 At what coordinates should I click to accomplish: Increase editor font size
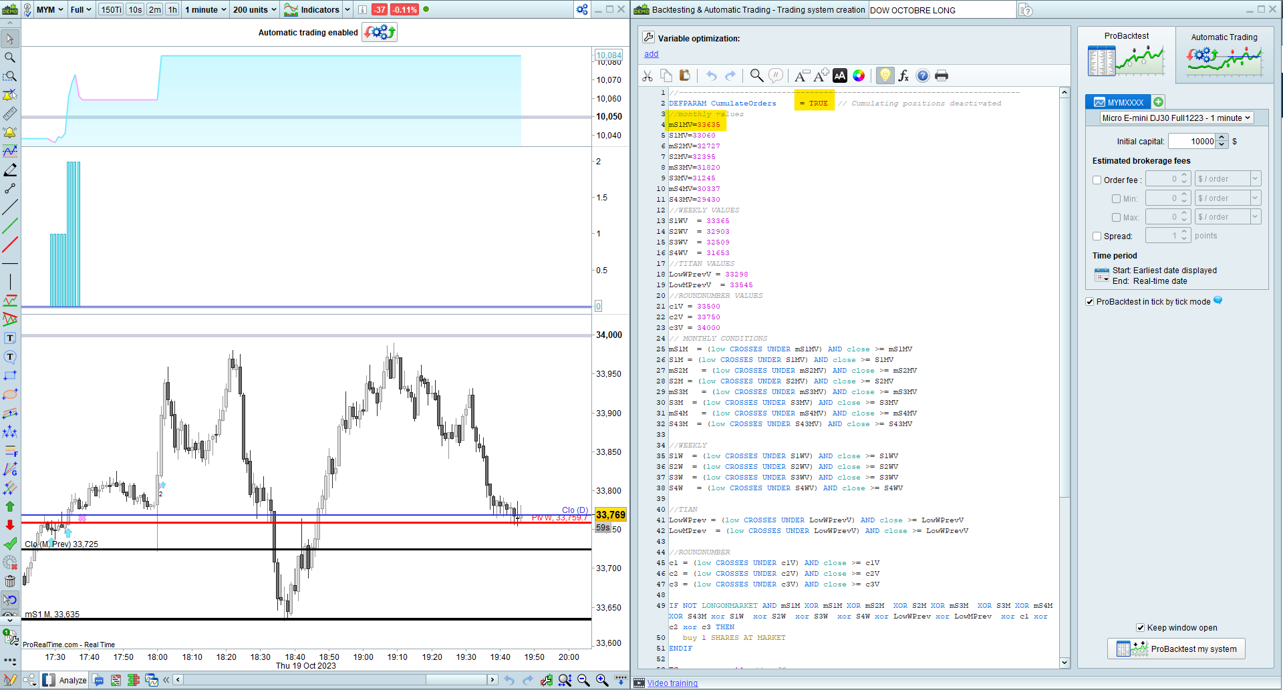(821, 75)
